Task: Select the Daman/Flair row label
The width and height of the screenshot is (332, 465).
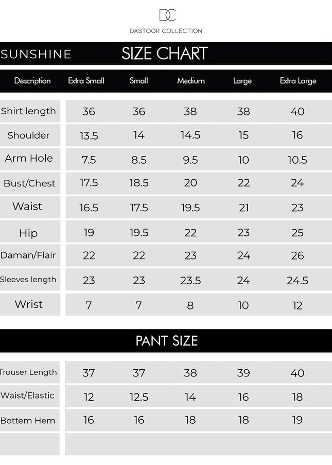Action: (x=28, y=255)
